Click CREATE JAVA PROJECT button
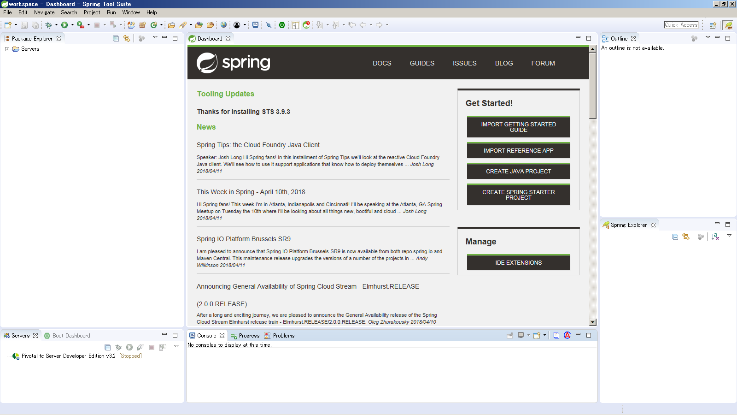The width and height of the screenshot is (737, 415). [x=519, y=171]
